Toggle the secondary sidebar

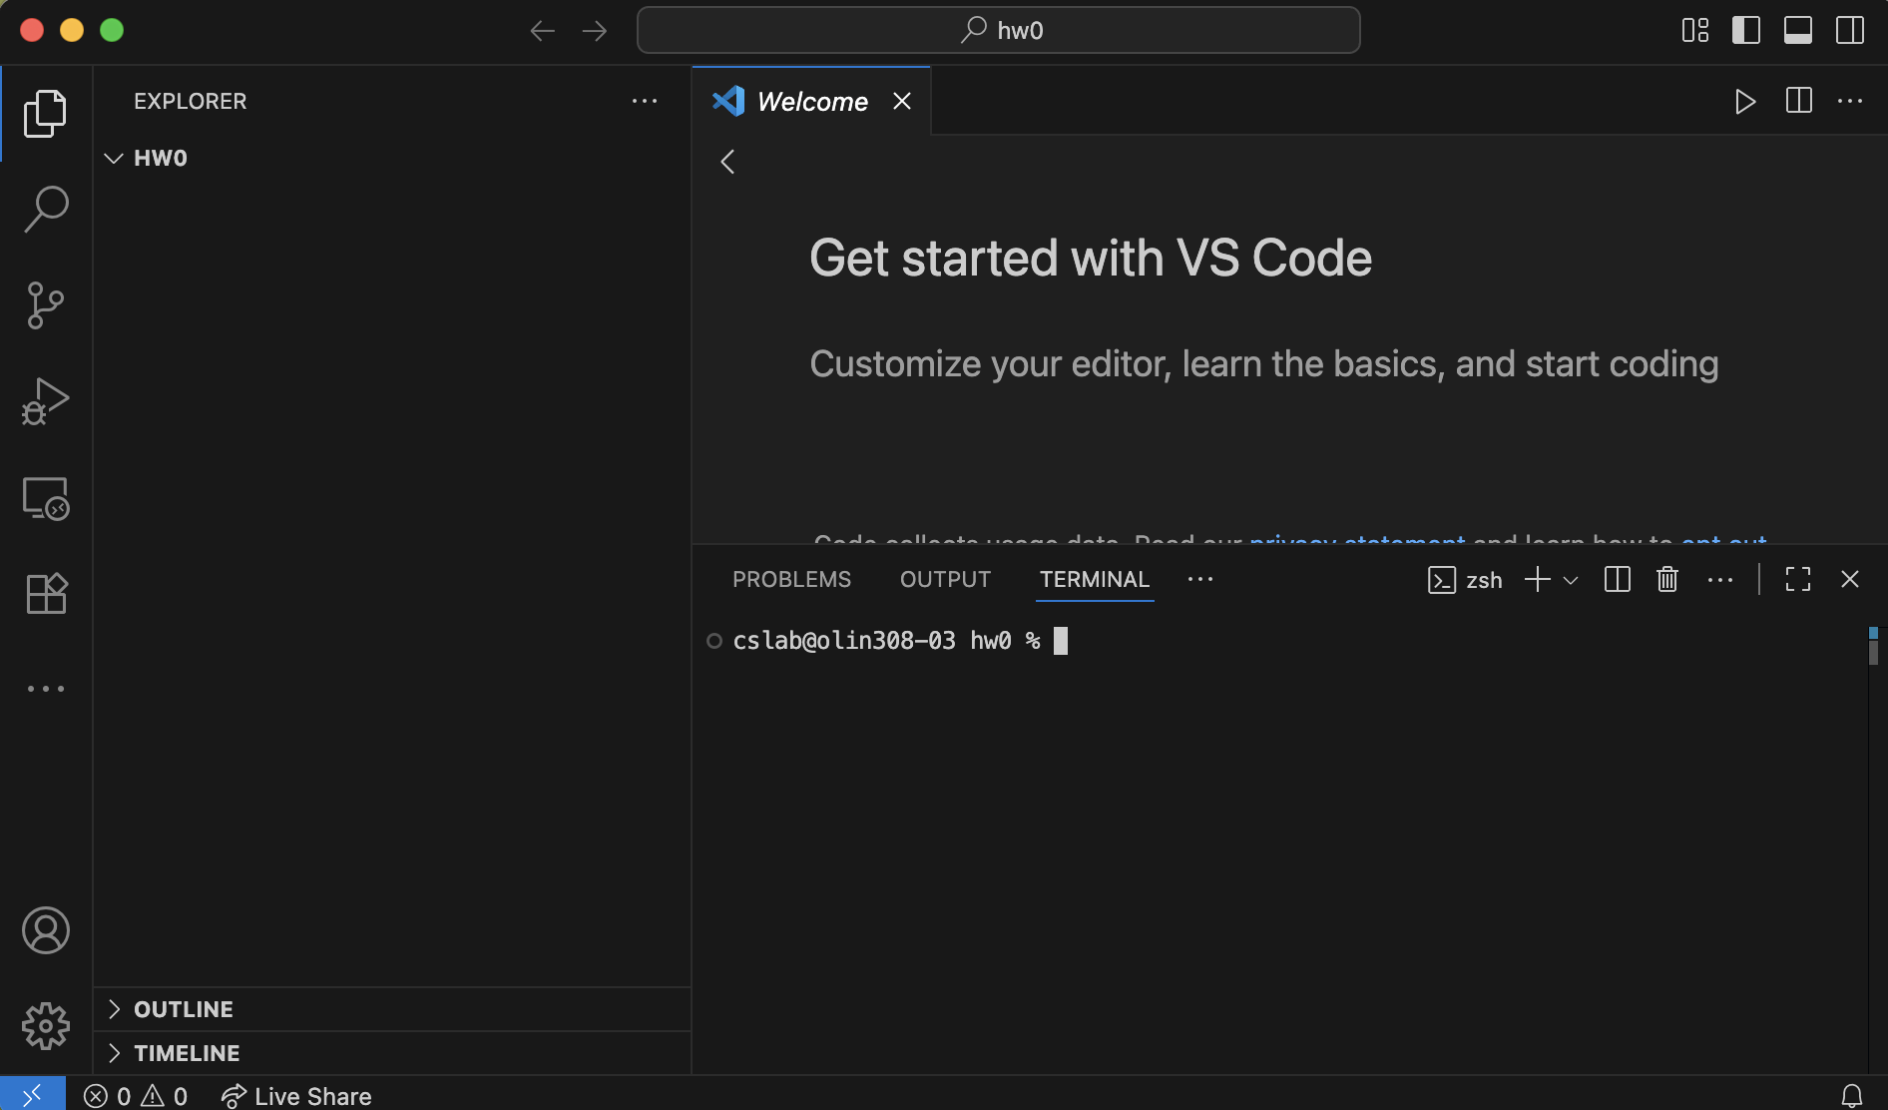click(x=1850, y=30)
